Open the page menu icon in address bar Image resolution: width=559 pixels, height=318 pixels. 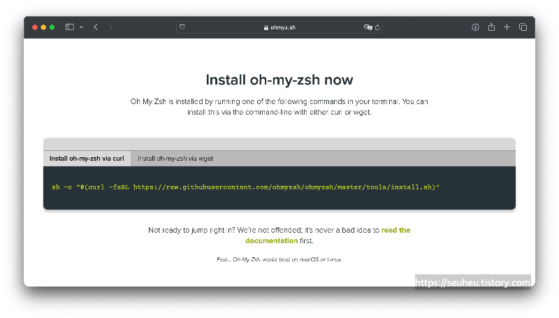pyautogui.click(x=182, y=27)
